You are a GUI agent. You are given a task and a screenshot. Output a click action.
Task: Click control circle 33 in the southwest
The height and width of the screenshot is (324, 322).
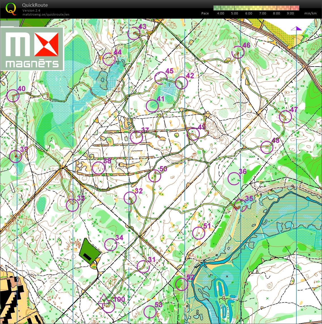(x=72, y=205)
